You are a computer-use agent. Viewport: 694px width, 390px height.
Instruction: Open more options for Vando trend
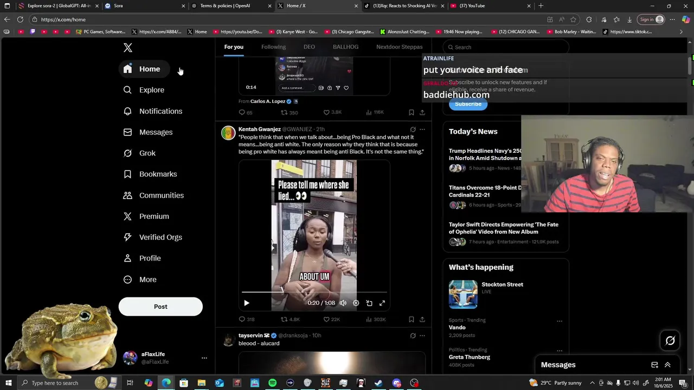click(560, 321)
